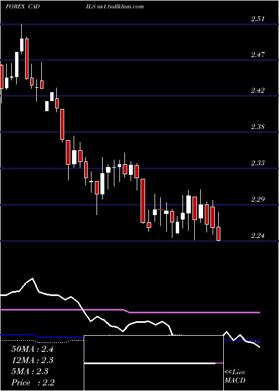Click the 2.51 price axis label

coord(258,19)
